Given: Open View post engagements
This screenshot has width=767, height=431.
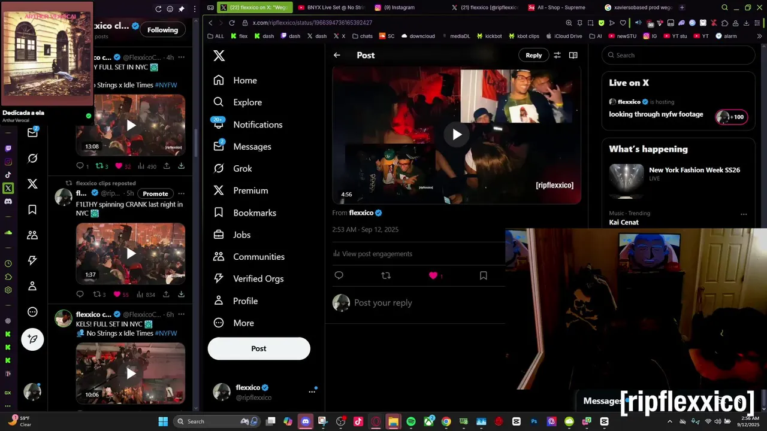Looking at the screenshot, I should click(372, 254).
